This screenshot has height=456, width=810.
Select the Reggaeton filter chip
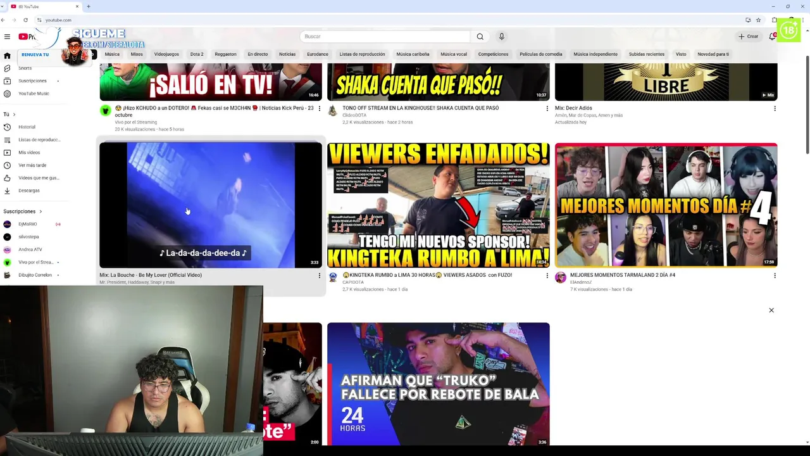click(225, 54)
